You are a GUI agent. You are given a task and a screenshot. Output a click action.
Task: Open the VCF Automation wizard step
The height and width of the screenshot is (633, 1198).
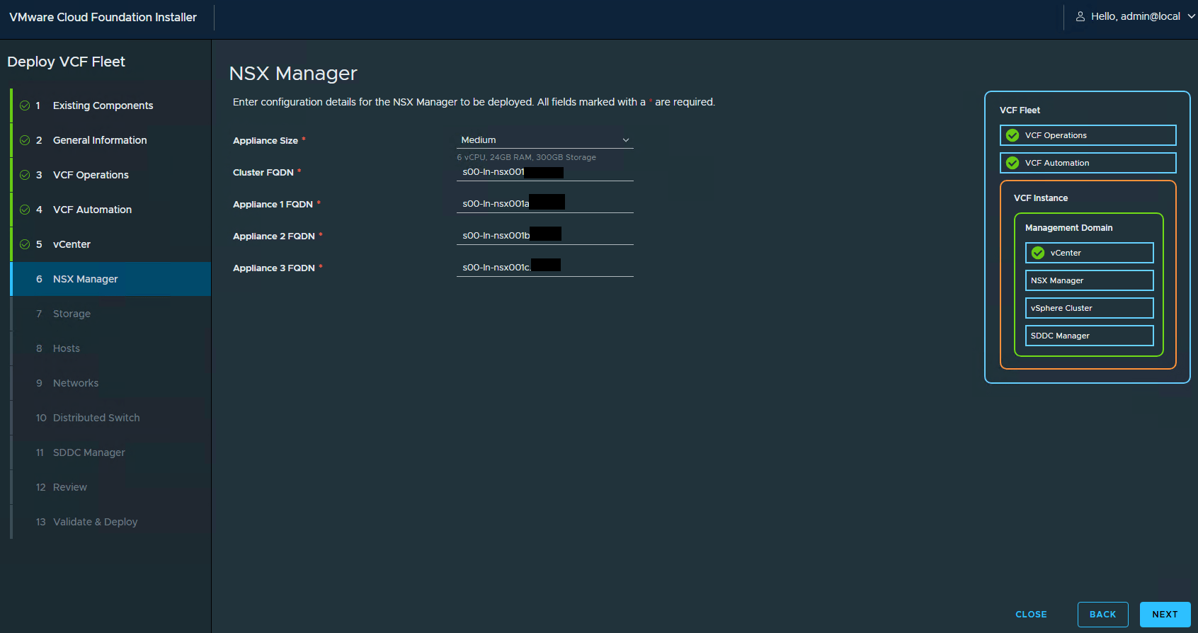coord(110,210)
